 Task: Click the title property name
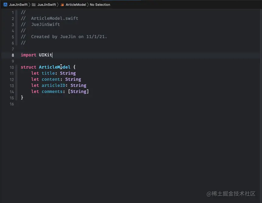(48, 73)
